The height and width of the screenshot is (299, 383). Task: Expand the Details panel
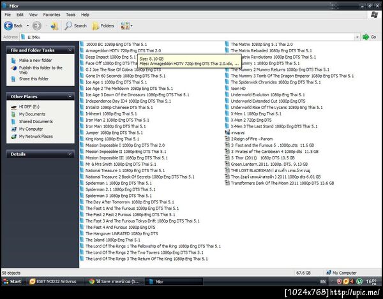tap(70, 154)
